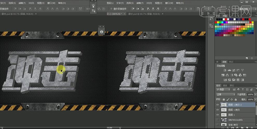Viewport: 257px width, 129px height.
Task: Add a Selective Color adjustment layer
Action: [238, 80]
